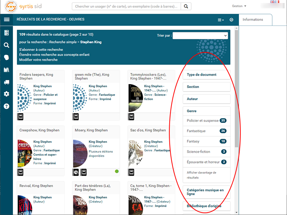Expand the Type de document facet
The image size is (287, 215).
coord(207,75)
